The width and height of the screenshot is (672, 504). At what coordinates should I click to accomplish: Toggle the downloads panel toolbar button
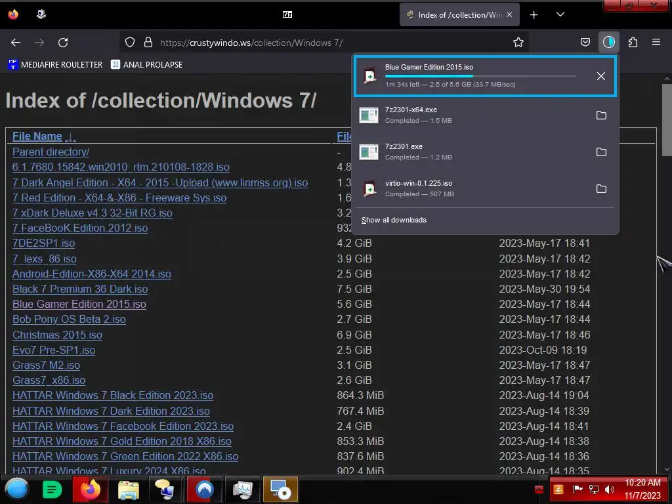tap(608, 42)
